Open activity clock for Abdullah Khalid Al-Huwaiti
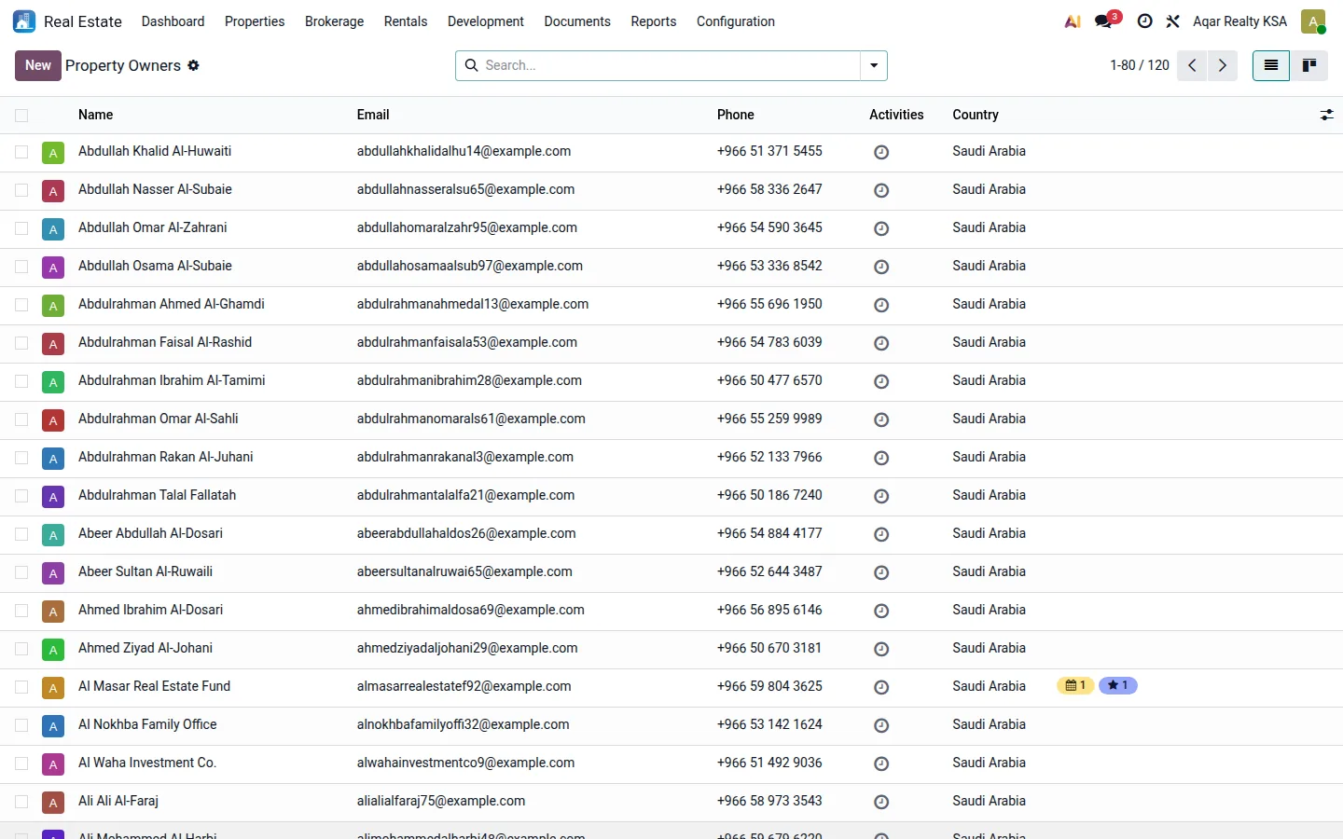 coord(881,152)
